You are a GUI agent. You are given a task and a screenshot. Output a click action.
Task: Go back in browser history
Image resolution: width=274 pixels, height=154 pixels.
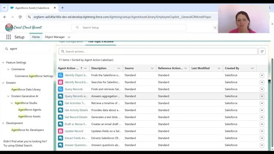coord(5,17)
